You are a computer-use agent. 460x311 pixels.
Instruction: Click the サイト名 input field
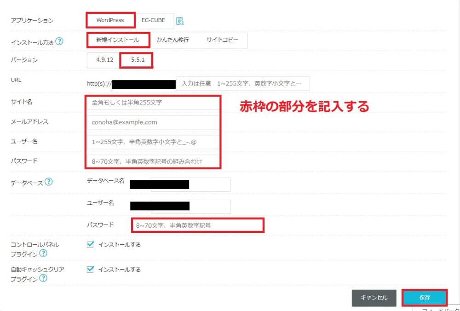pyautogui.click(x=153, y=103)
